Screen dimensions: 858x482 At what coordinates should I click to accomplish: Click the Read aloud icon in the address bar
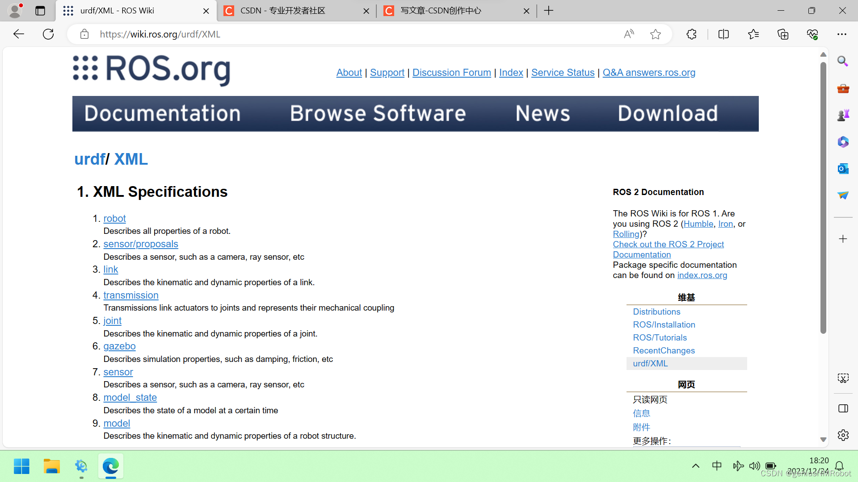click(x=629, y=34)
